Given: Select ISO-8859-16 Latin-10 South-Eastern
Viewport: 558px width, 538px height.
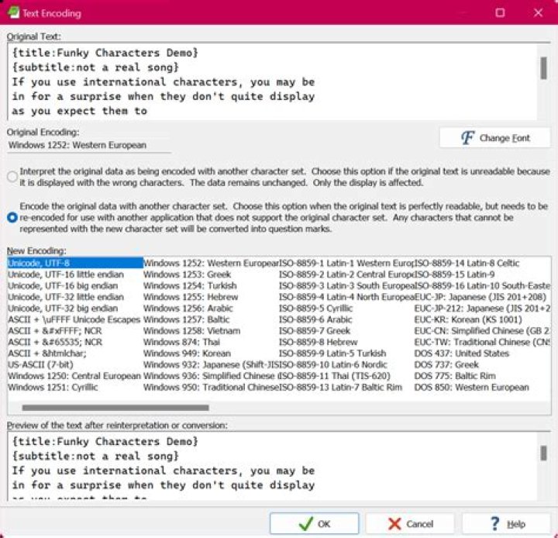Looking at the screenshot, I should click(x=482, y=286).
